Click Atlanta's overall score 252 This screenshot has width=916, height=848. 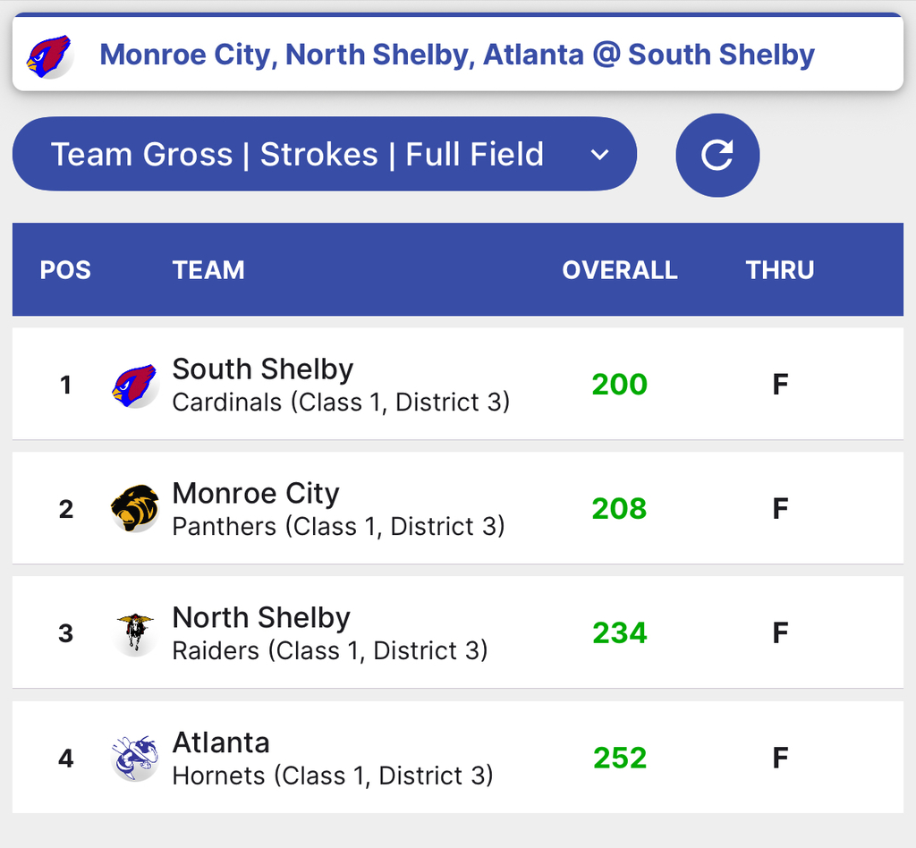619,759
